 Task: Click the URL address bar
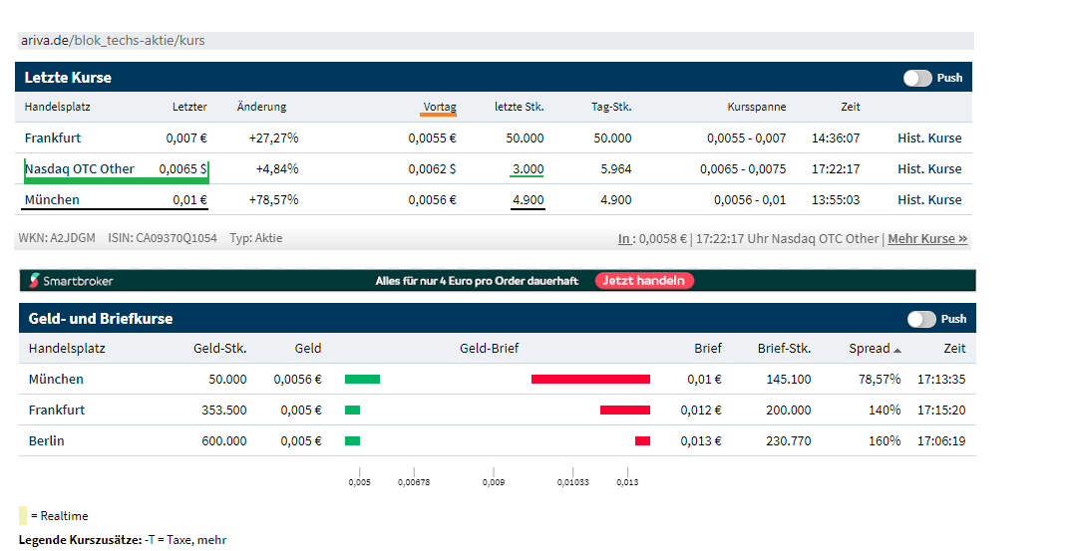(x=495, y=41)
